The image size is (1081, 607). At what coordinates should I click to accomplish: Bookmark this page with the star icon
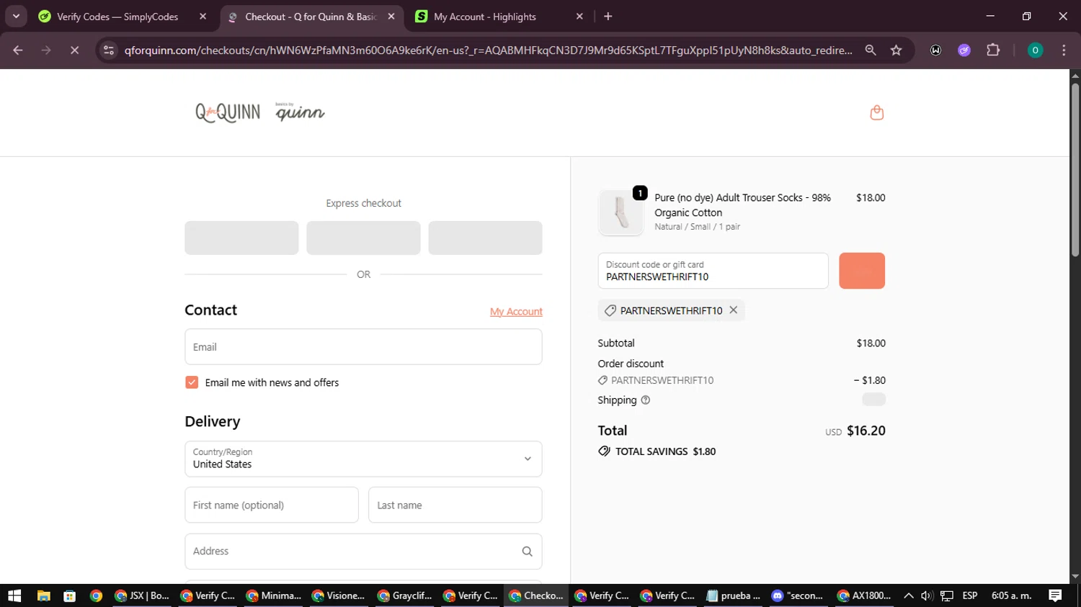(x=896, y=50)
